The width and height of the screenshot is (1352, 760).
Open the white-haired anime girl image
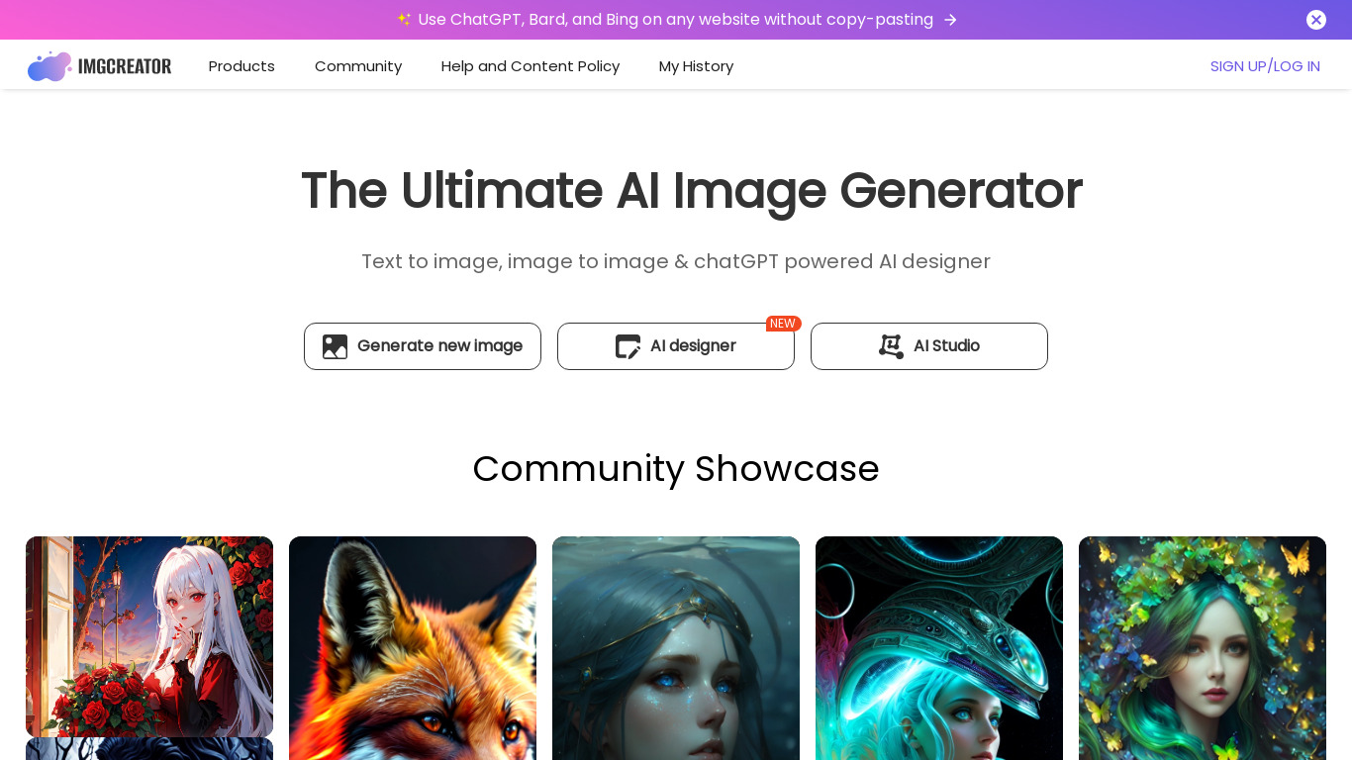pos(149,636)
